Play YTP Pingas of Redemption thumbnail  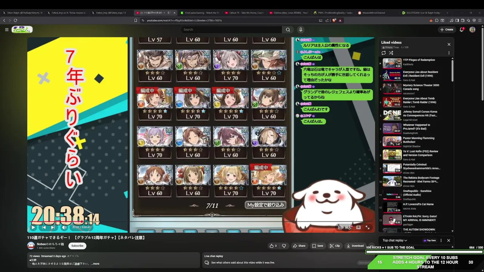(392, 63)
